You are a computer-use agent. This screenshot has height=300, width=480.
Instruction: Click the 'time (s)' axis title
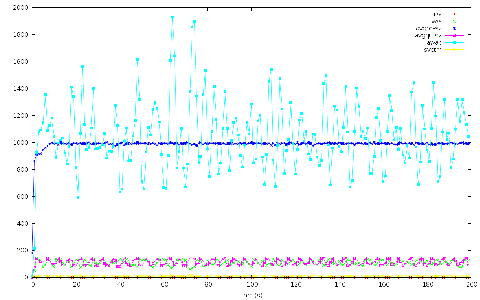(251, 295)
